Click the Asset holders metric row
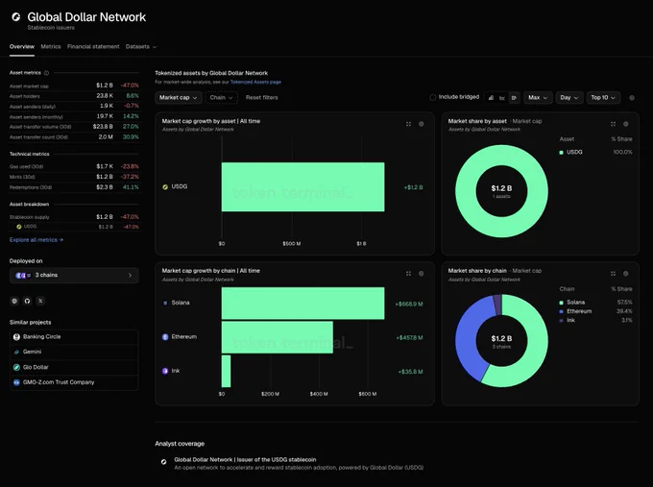The height and width of the screenshot is (487, 653). click(74, 96)
